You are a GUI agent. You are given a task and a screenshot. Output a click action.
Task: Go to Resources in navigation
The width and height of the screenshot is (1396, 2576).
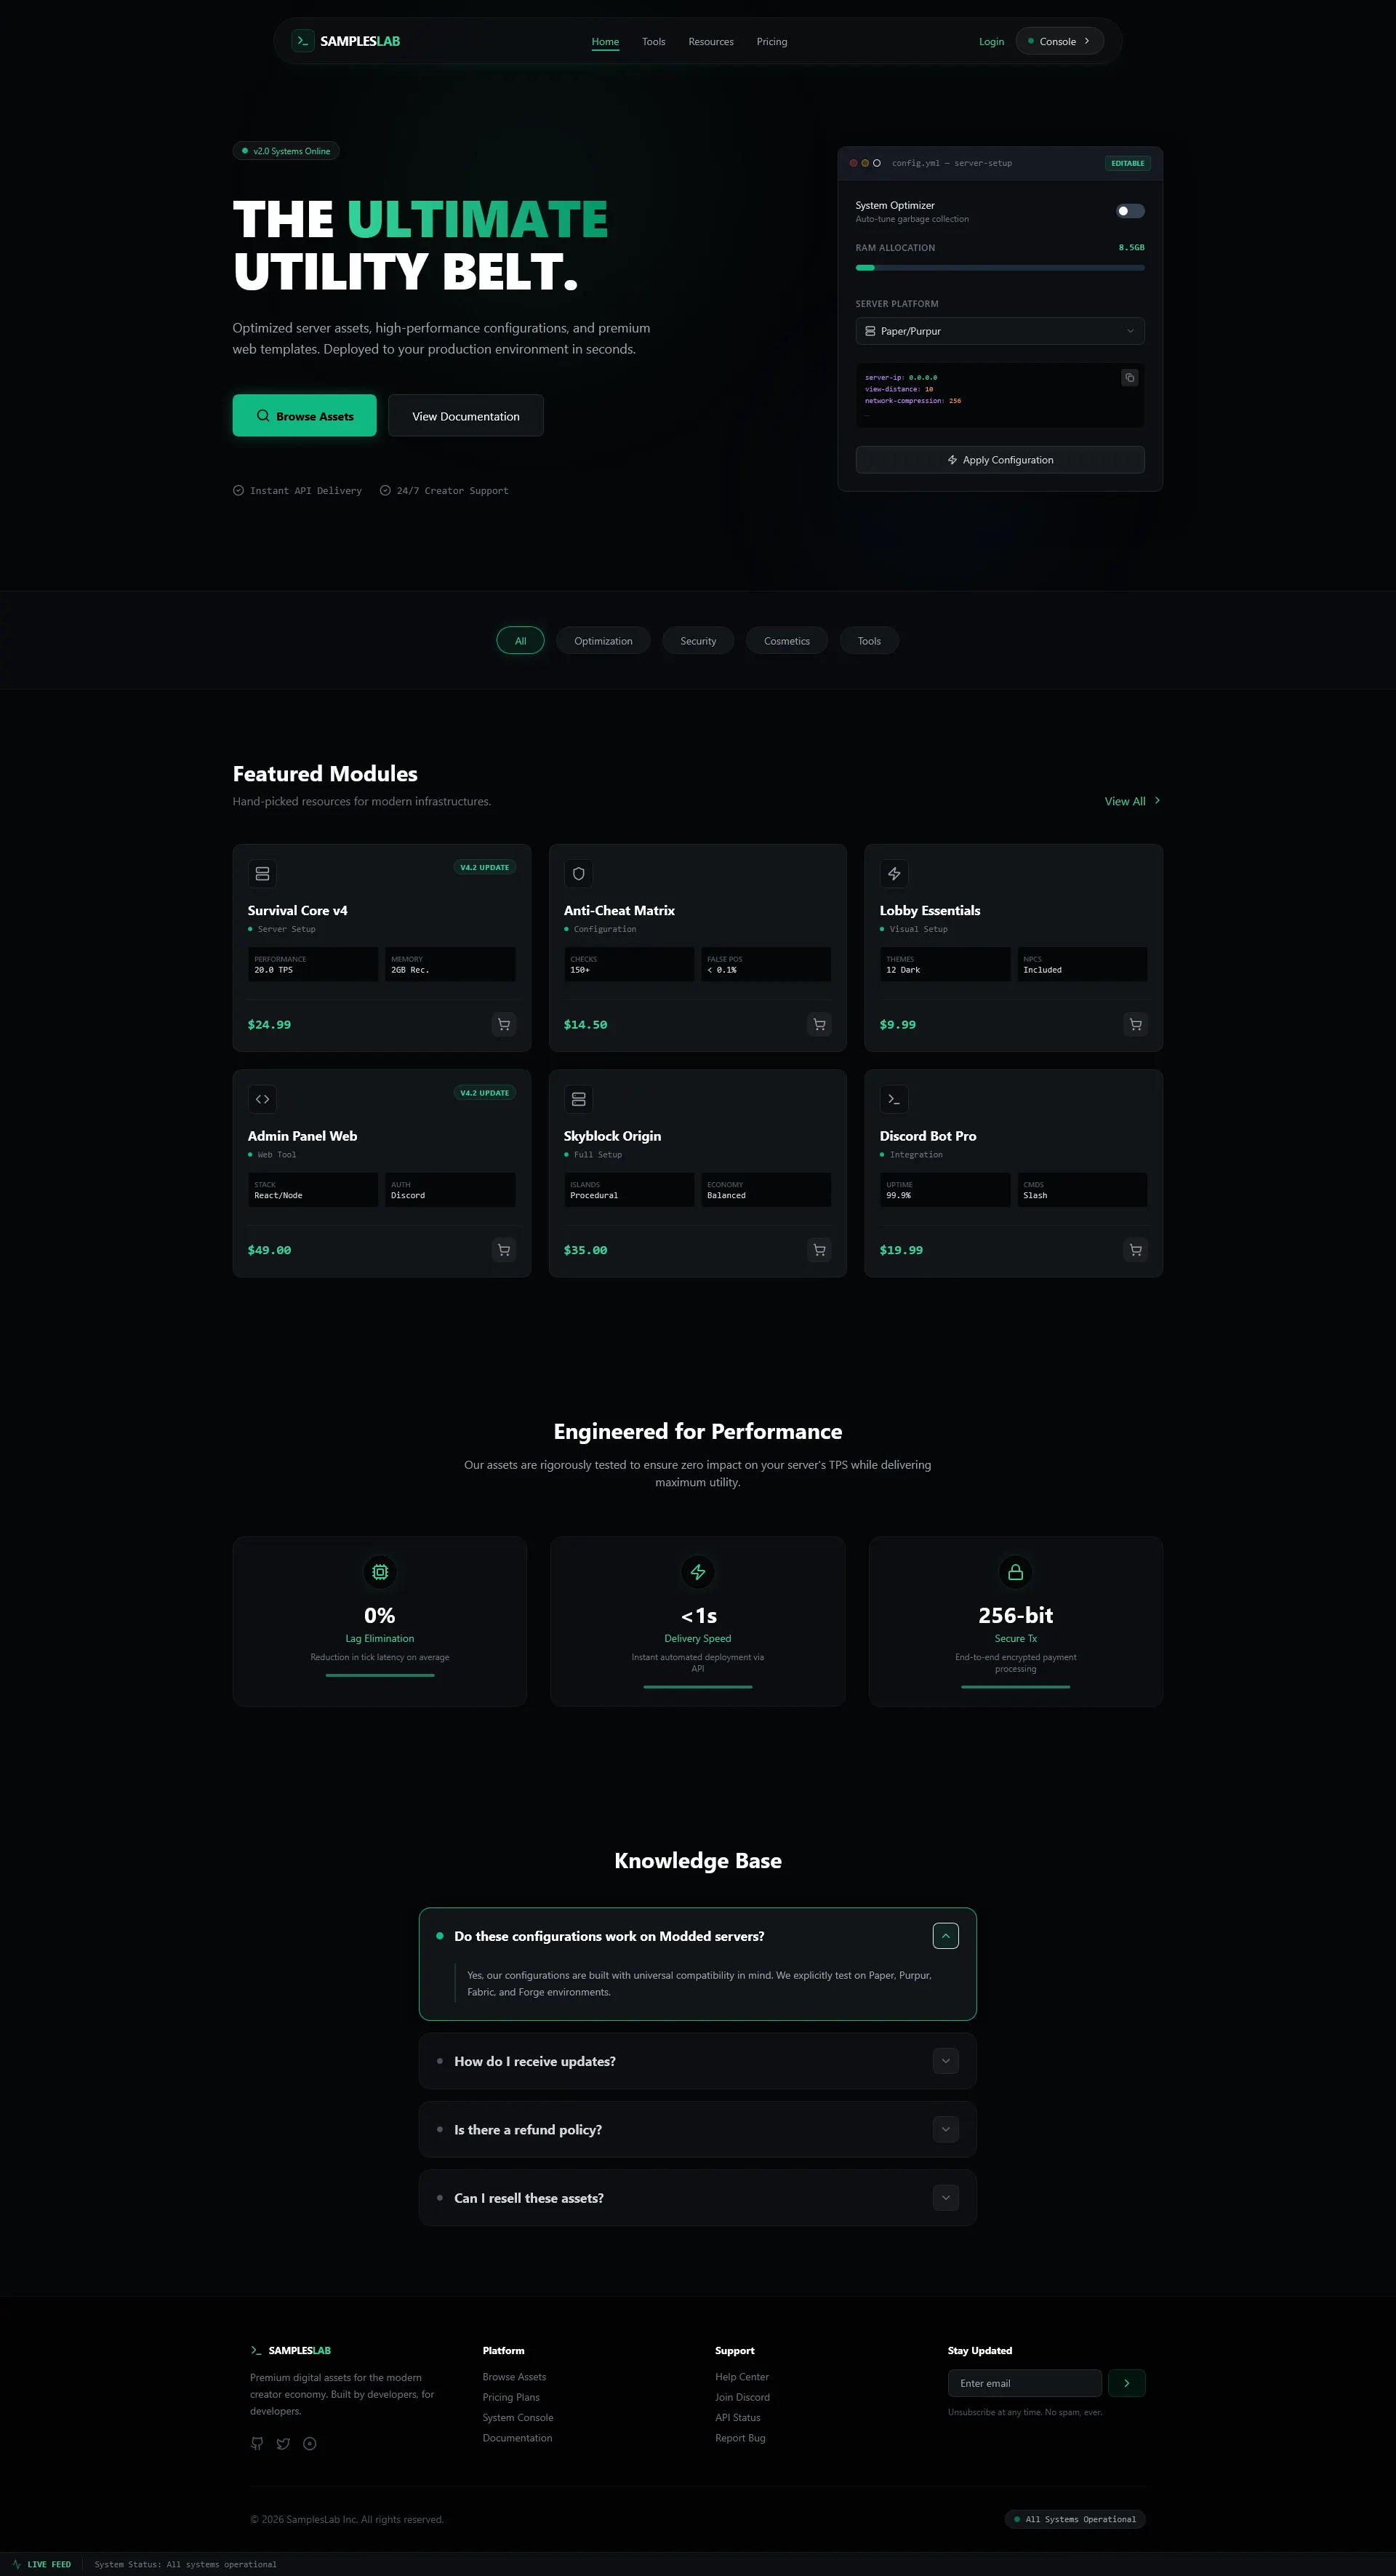click(710, 42)
